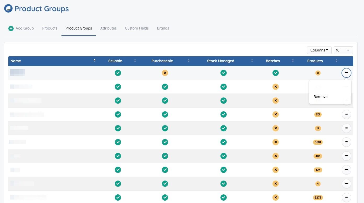Click the Purchasable cross icon in the first row

pos(165,73)
